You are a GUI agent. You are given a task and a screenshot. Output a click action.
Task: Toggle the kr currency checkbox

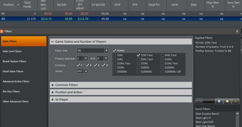tap(103, 65)
